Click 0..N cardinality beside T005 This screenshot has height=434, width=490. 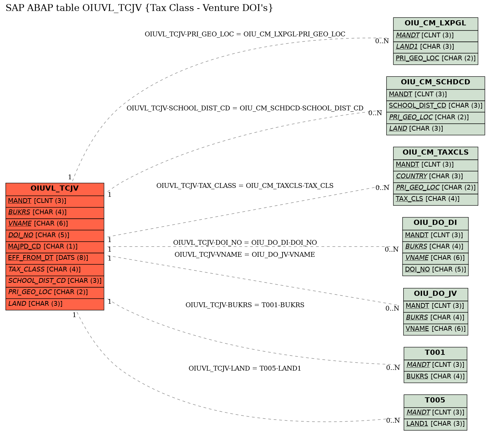[x=393, y=421]
